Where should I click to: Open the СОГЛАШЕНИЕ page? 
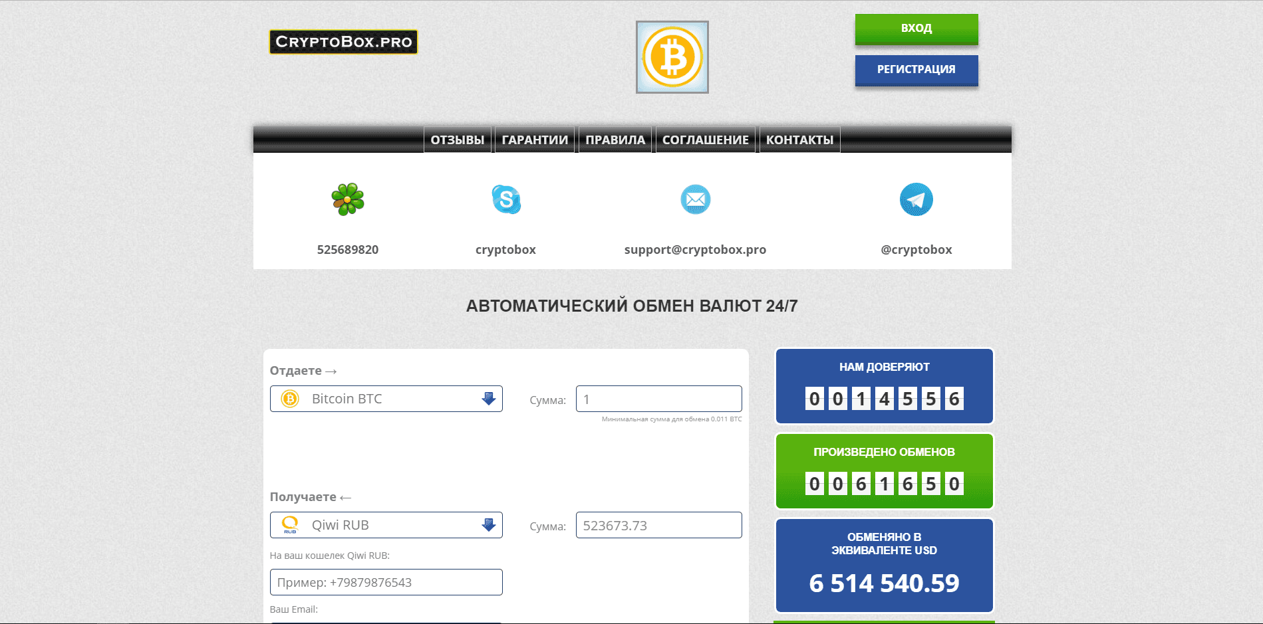[x=705, y=140]
